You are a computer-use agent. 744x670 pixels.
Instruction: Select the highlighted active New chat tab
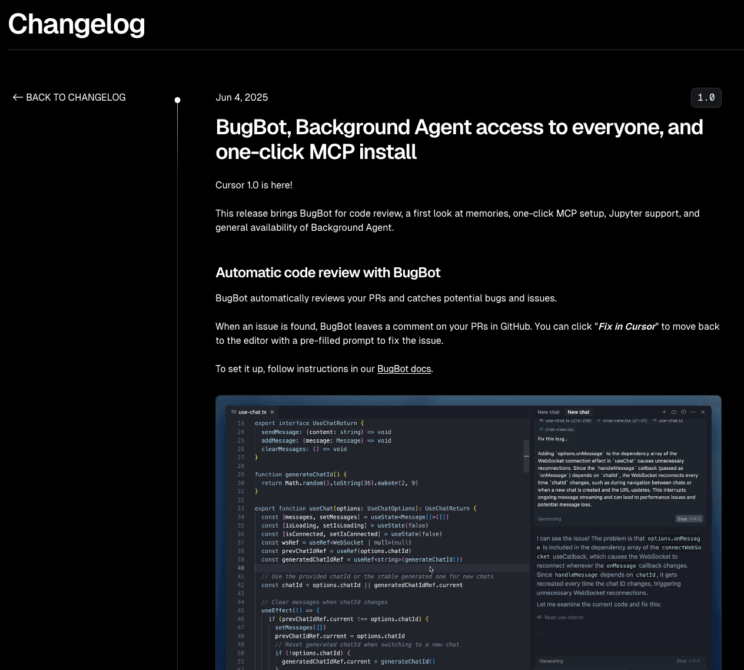[x=578, y=412]
